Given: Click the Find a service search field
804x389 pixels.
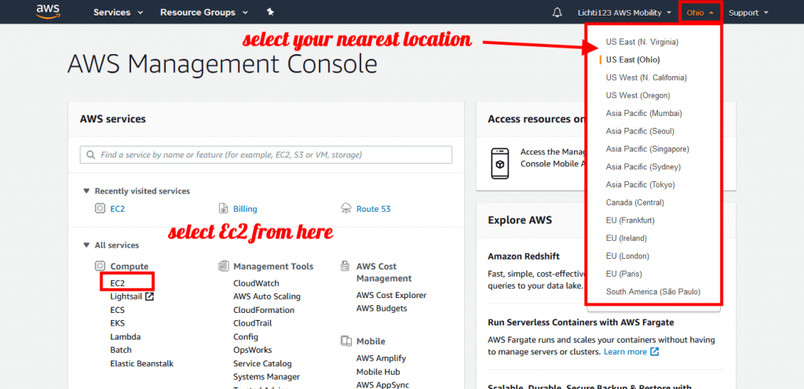Looking at the screenshot, I should pyautogui.click(x=265, y=155).
